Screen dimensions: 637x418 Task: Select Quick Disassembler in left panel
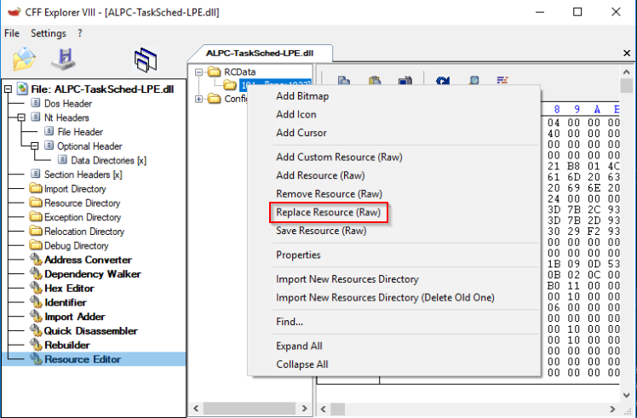(90, 331)
